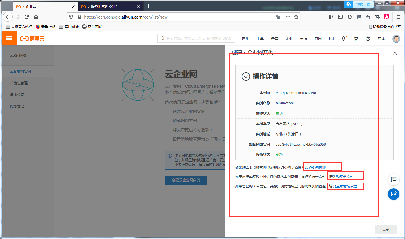The width and height of the screenshot is (405, 239).
Task: Open the page actions ... menu
Action: 288,17
